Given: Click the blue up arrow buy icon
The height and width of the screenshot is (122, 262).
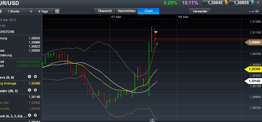Looking at the screenshot, I should click(x=253, y=3).
